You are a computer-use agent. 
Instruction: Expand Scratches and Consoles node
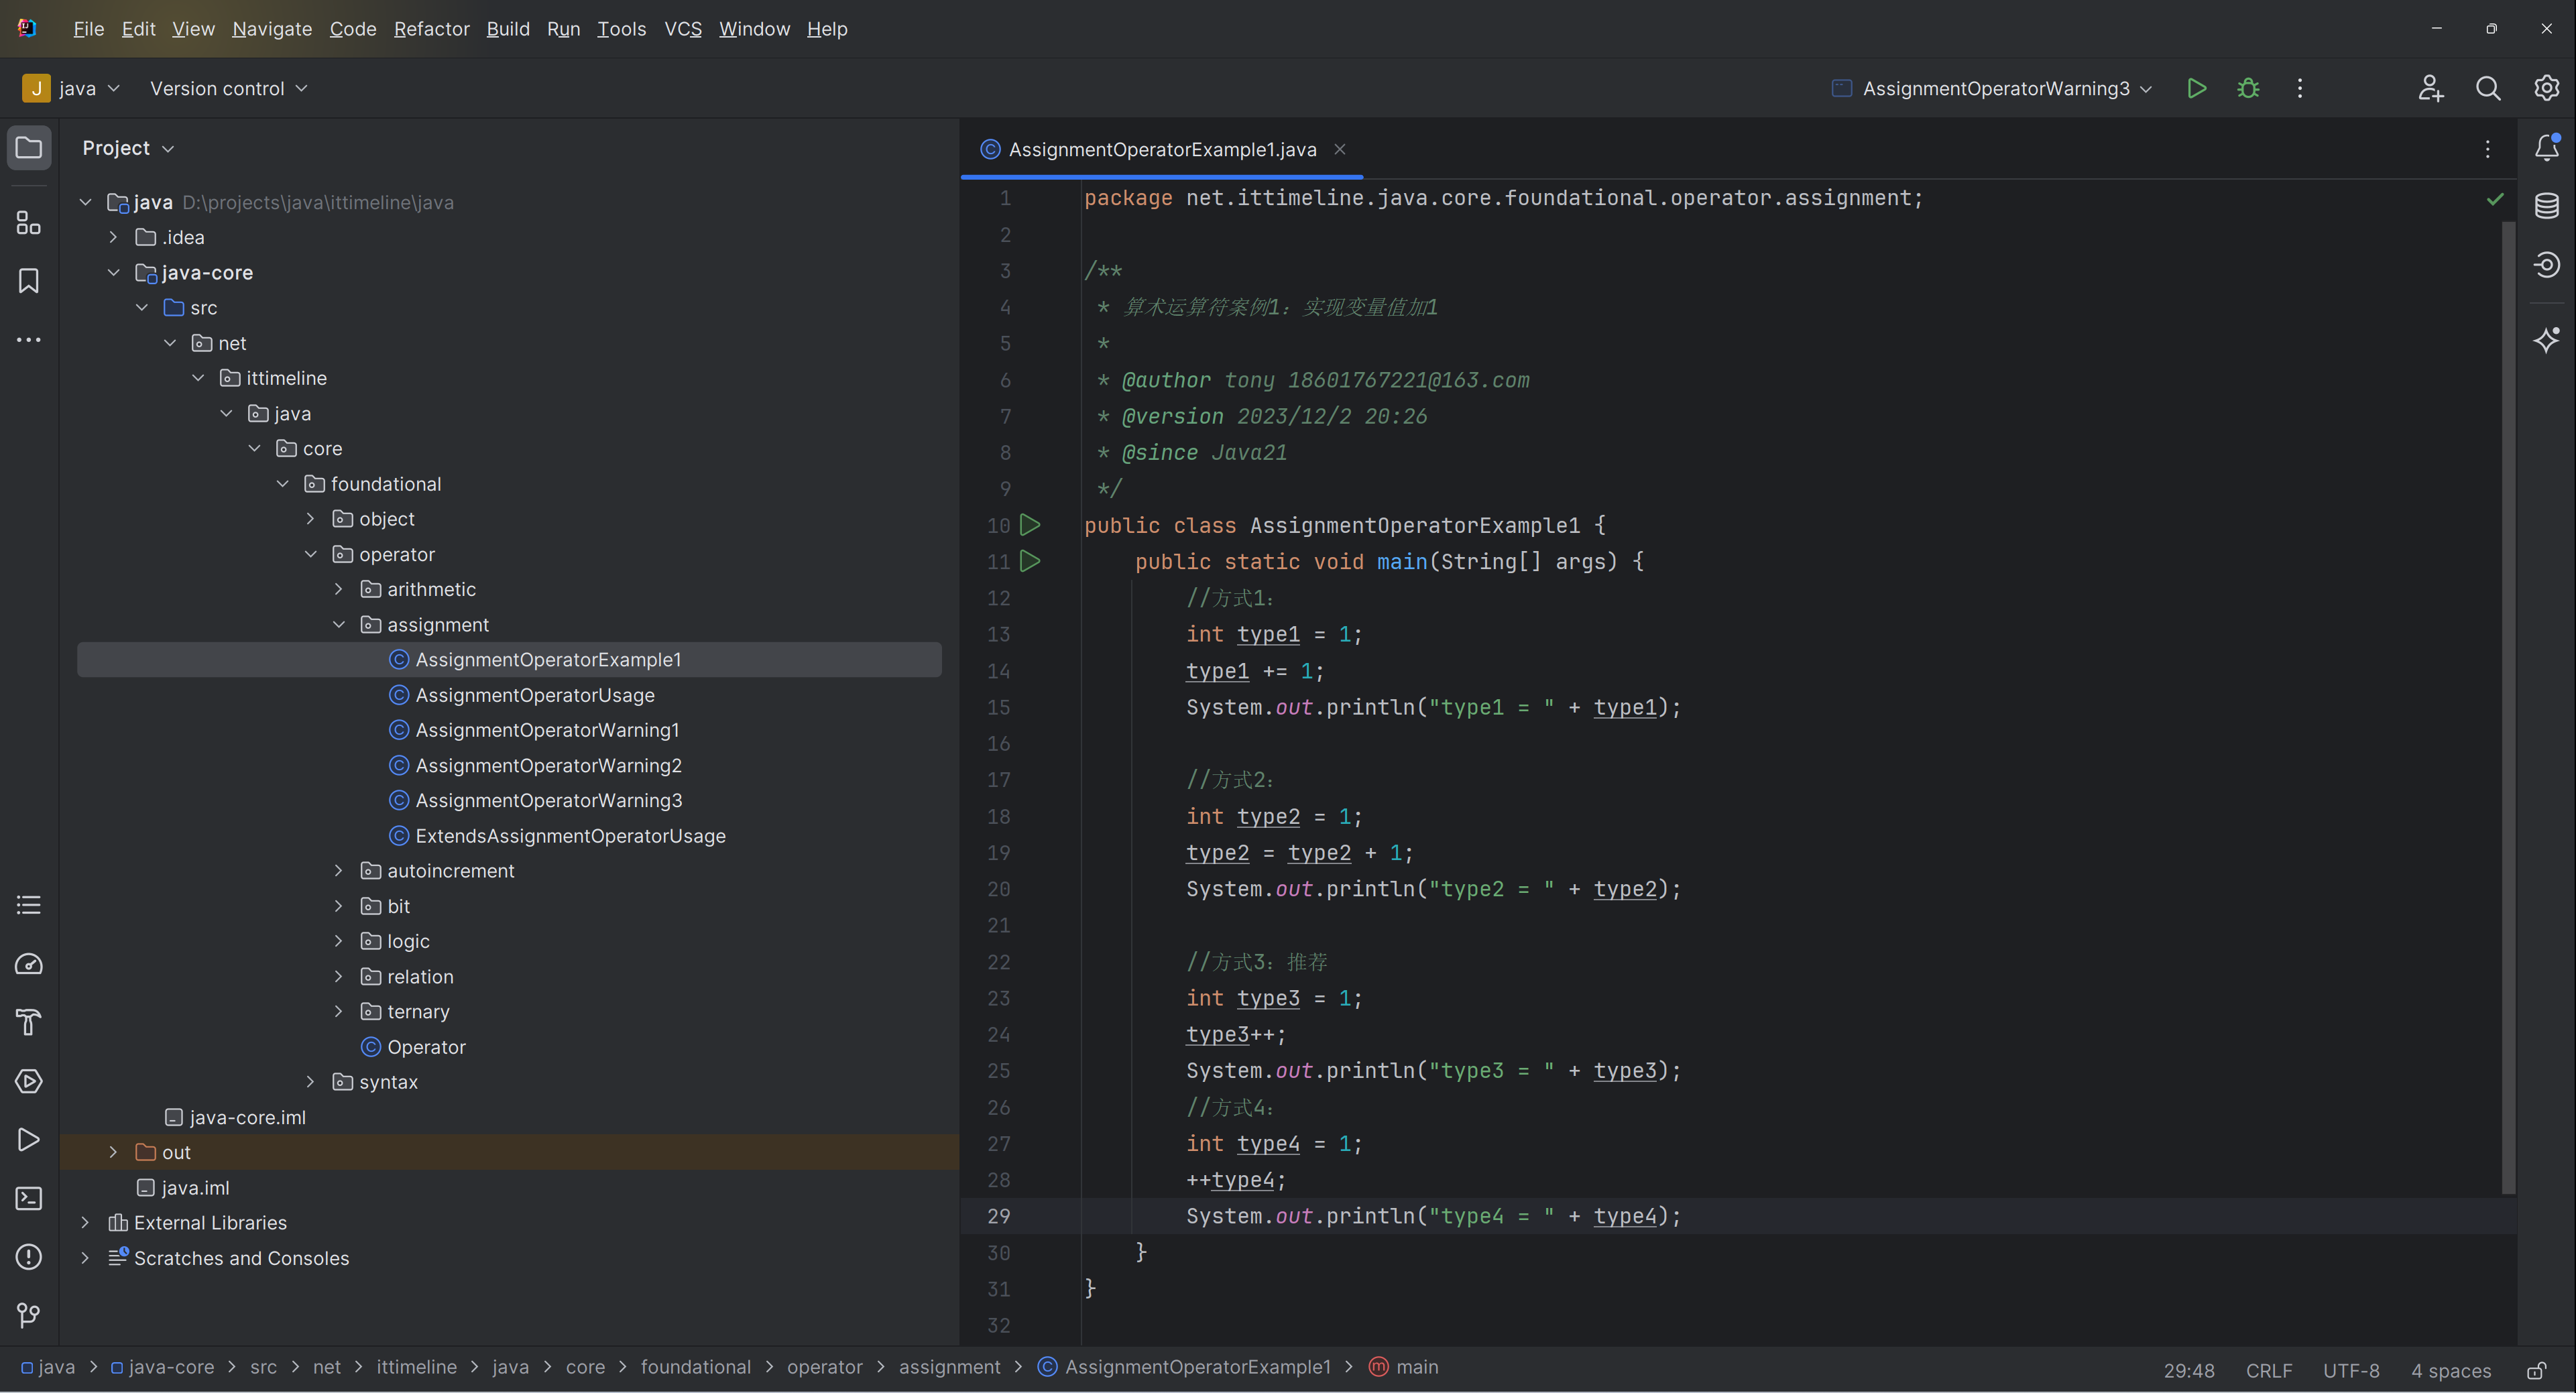coord(85,1258)
